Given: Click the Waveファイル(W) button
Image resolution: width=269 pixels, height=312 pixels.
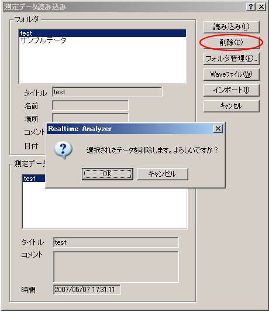Looking at the screenshot, I should (x=231, y=74).
